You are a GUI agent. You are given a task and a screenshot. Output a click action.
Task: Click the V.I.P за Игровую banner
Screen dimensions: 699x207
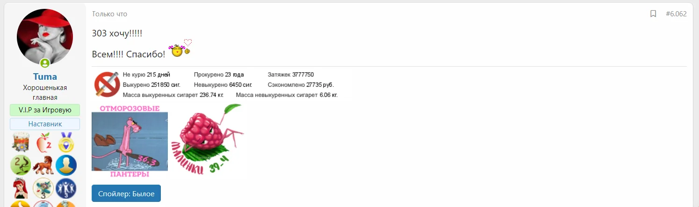pos(45,110)
